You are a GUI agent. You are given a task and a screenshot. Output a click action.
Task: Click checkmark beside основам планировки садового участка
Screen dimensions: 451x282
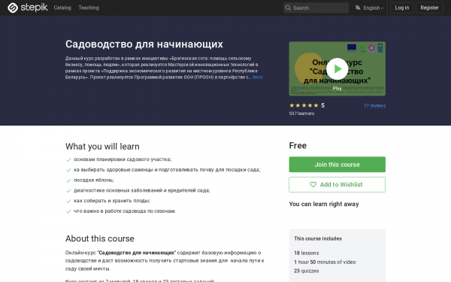pos(68,159)
